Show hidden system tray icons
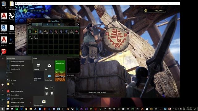Screen dimensions: 198x111 tap(173, 109)
